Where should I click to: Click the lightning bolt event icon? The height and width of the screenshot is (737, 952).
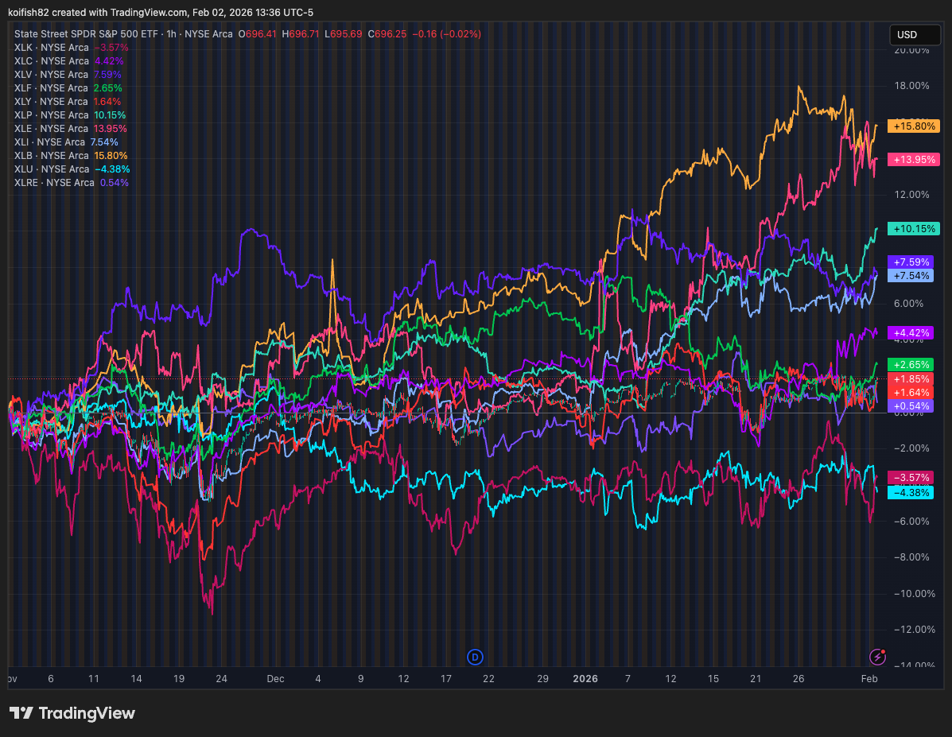click(877, 657)
